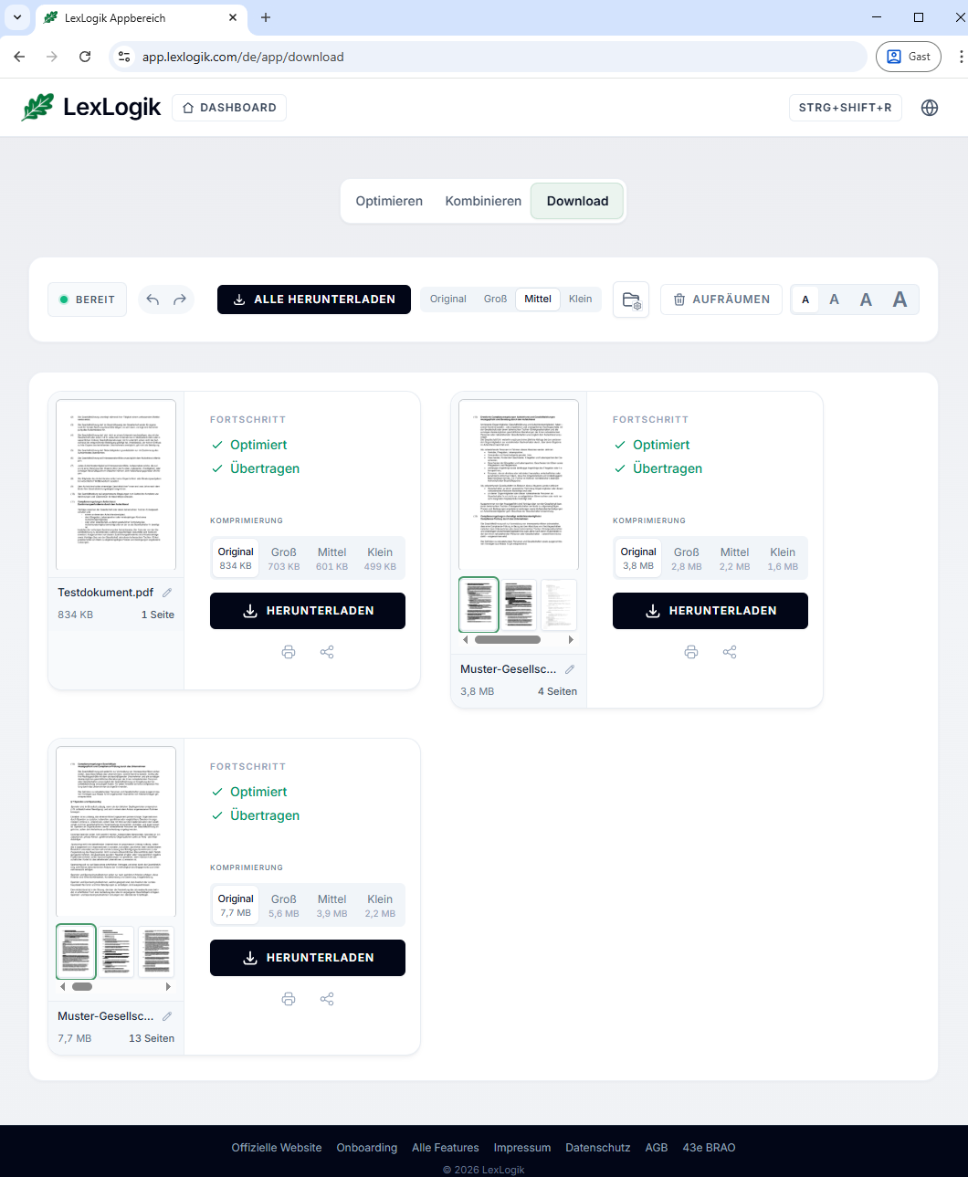Choose Groß 703 KB compression
The height and width of the screenshot is (1177, 968).
click(x=284, y=559)
